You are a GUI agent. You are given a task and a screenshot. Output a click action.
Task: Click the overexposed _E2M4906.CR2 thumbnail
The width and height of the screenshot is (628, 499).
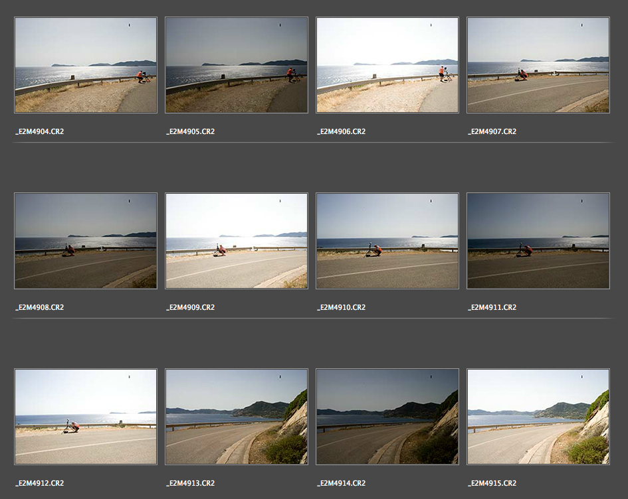[x=387, y=65]
